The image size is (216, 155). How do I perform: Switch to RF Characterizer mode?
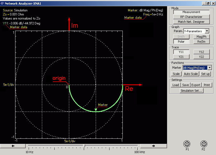[191, 17]
